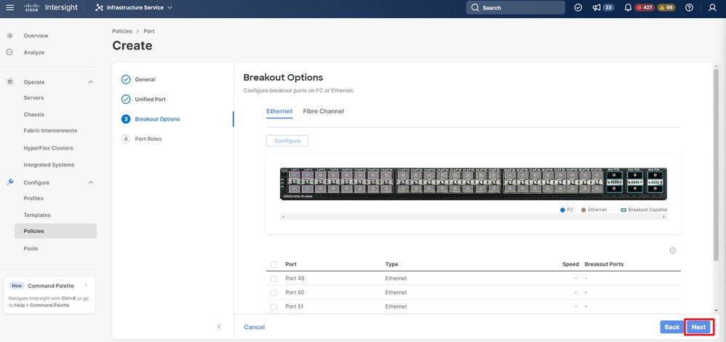Click the Next button
726x342 pixels.
pos(698,327)
